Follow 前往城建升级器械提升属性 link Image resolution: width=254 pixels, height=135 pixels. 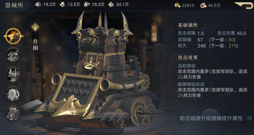point(211,118)
